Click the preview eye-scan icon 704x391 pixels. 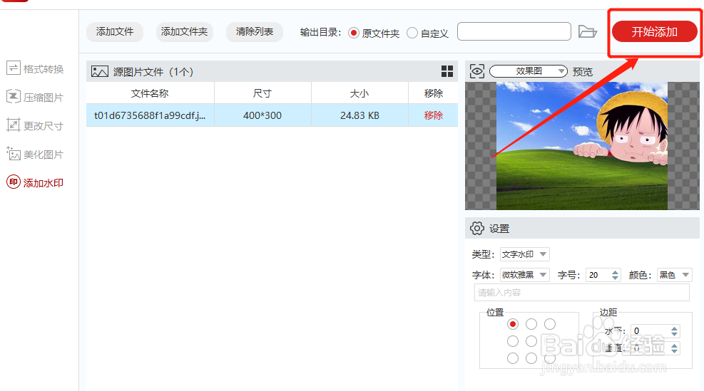[476, 71]
